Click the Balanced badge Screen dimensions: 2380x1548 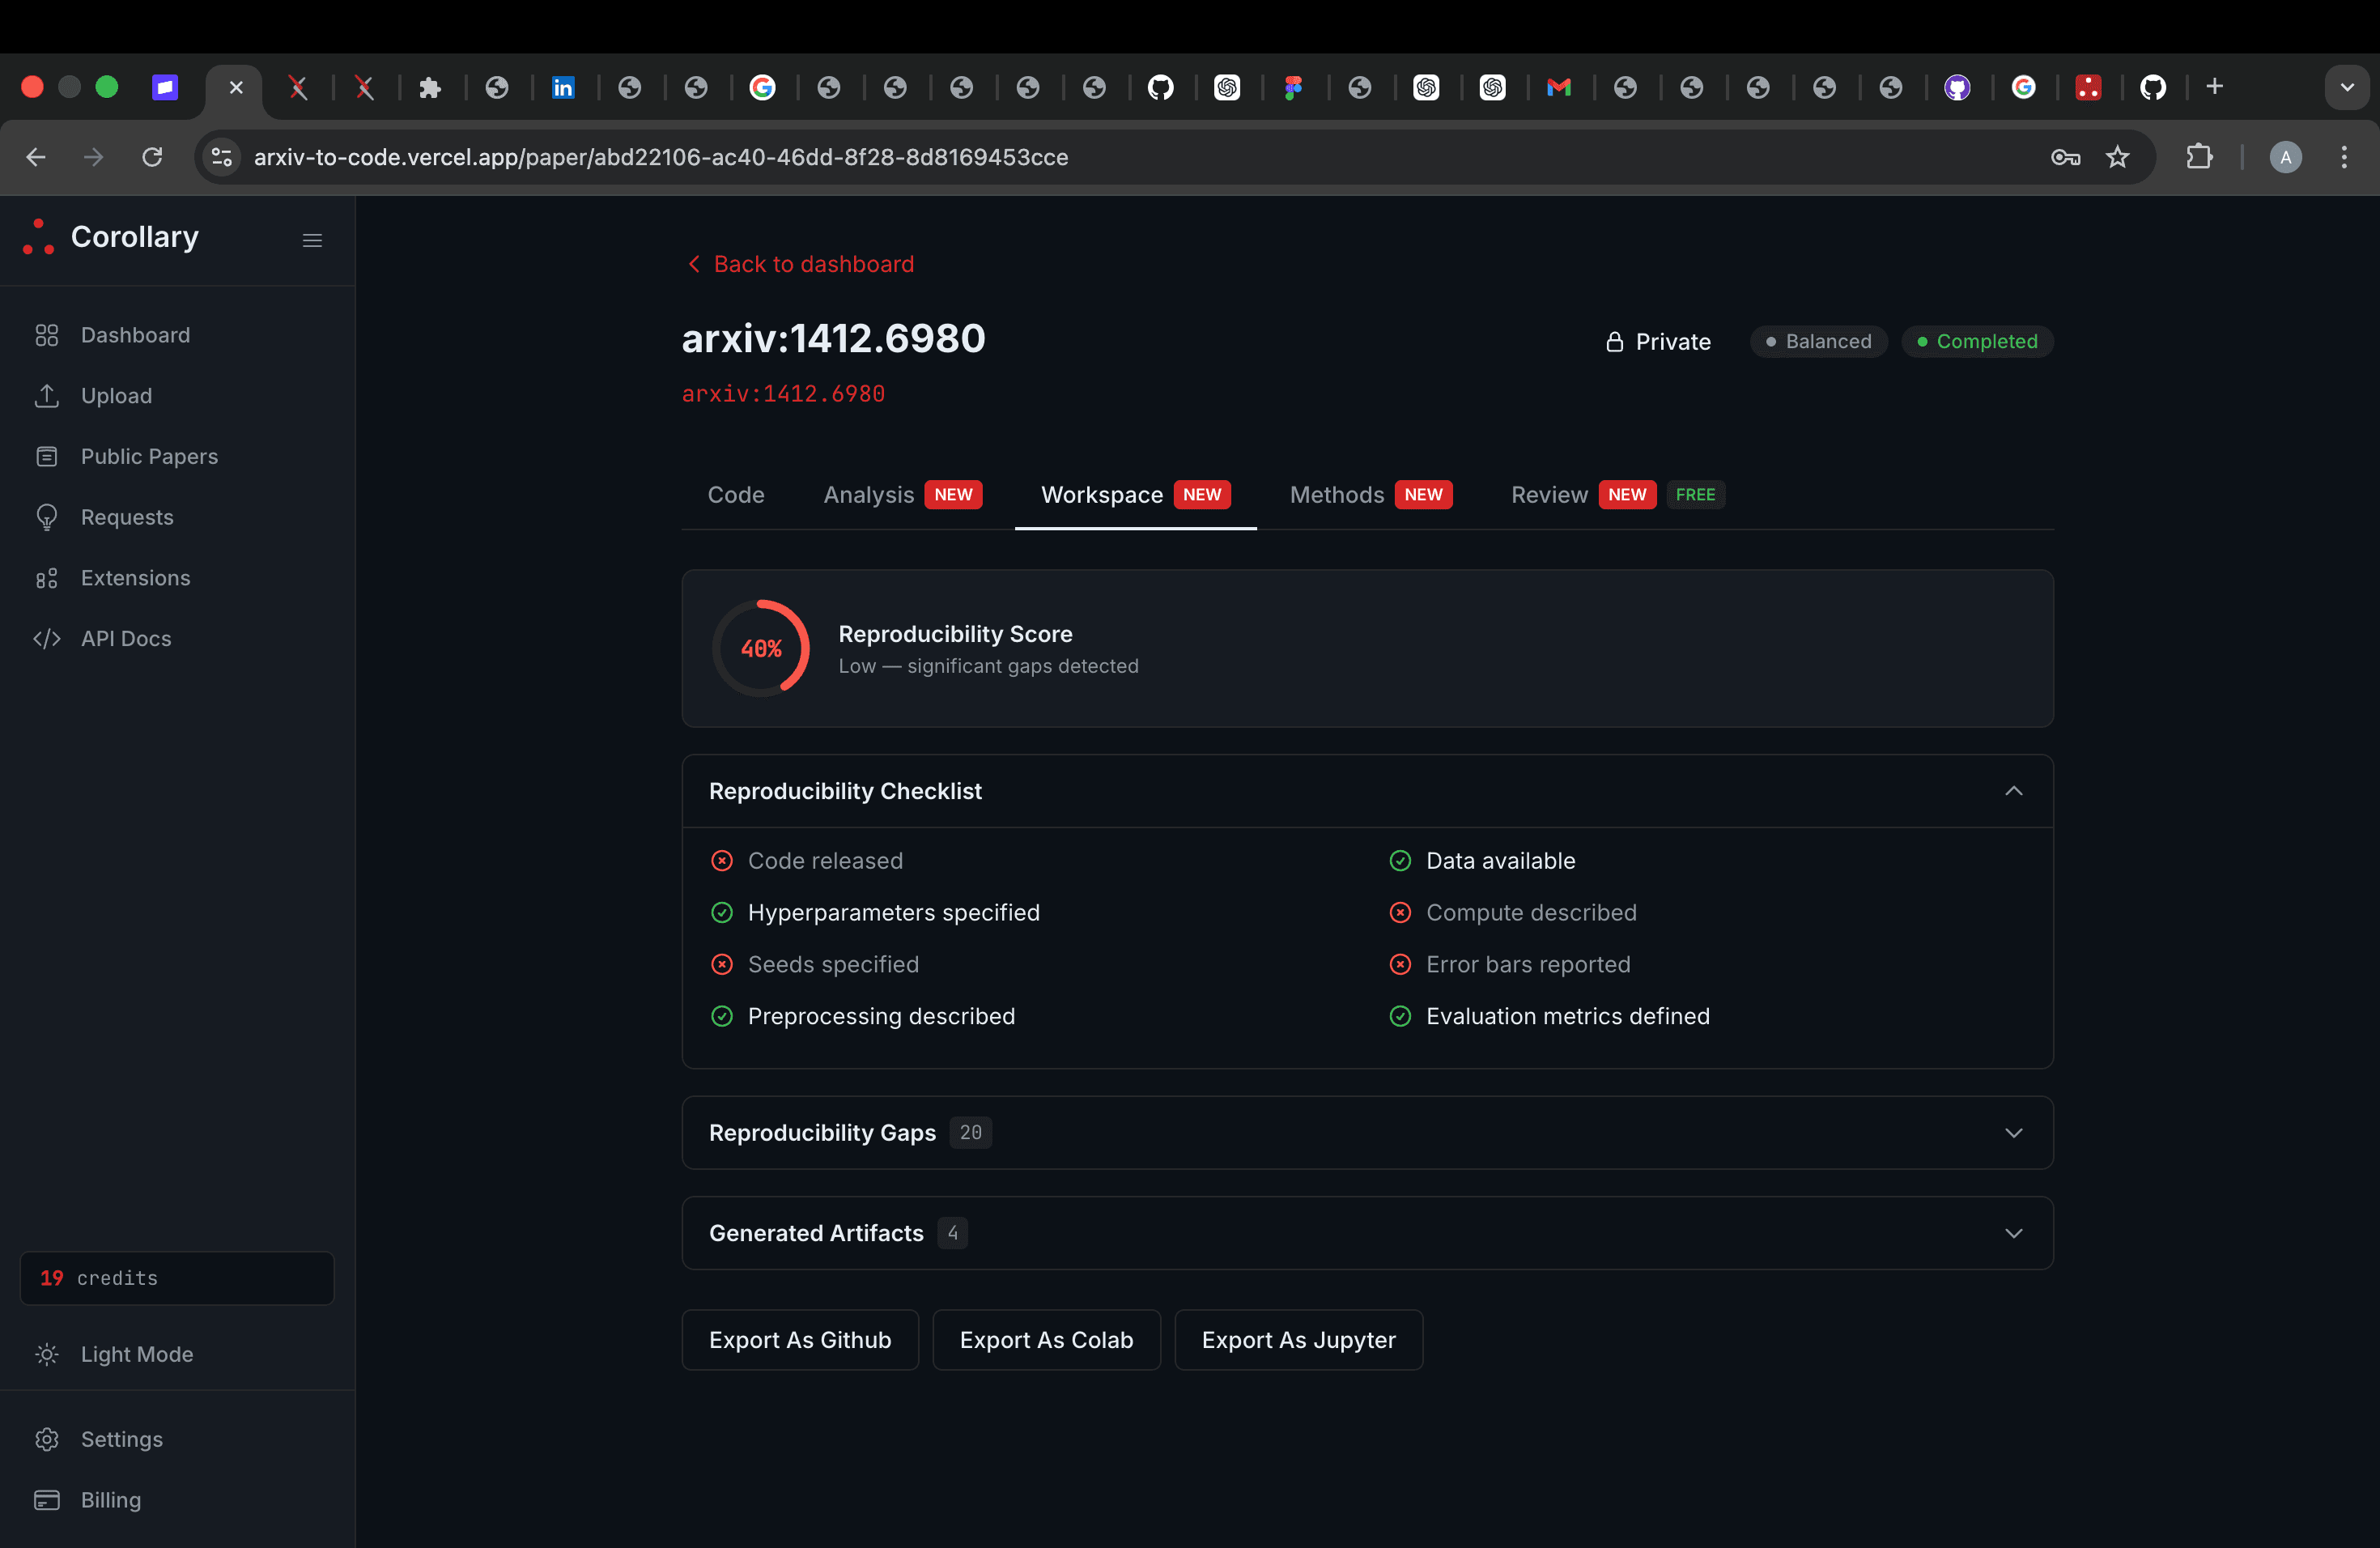1818,342
